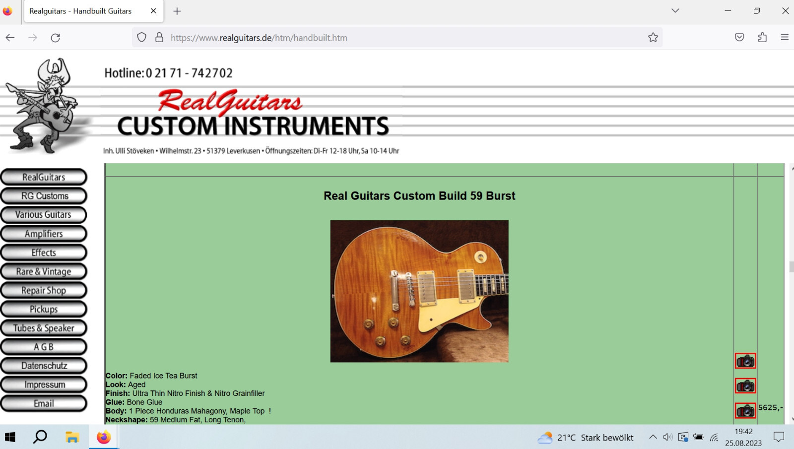
Task: Open the Effects section
Action: 44,253
